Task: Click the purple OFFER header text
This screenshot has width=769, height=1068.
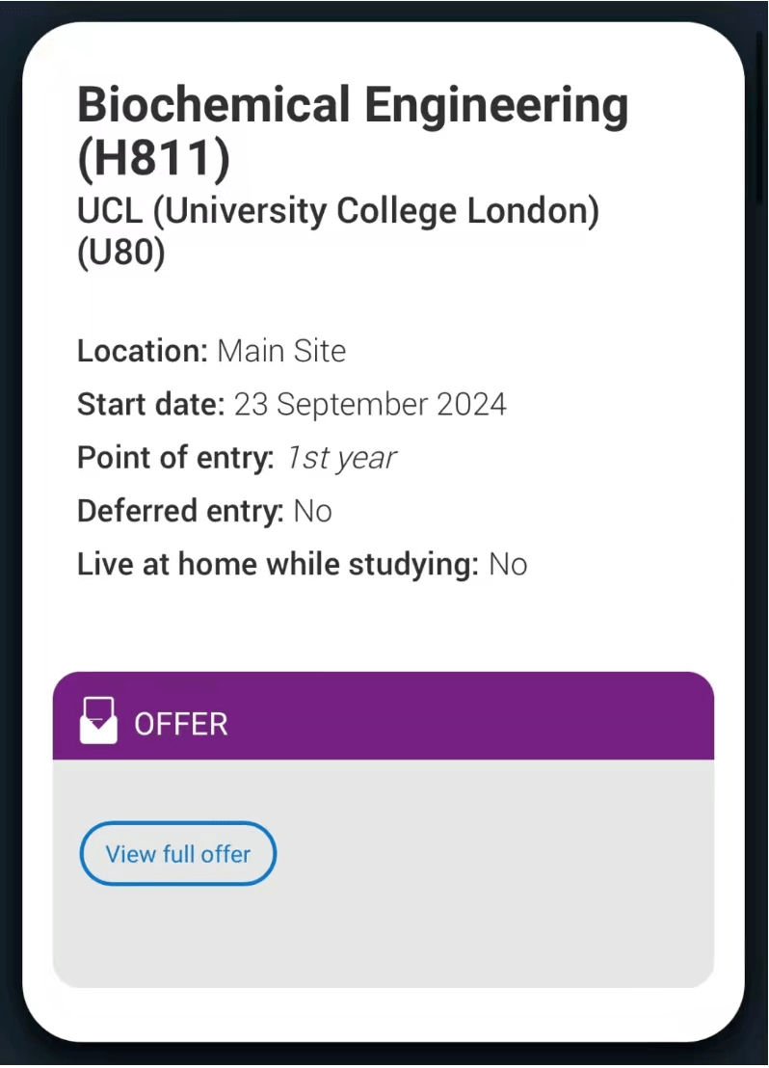Action: [x=181, y=724]
